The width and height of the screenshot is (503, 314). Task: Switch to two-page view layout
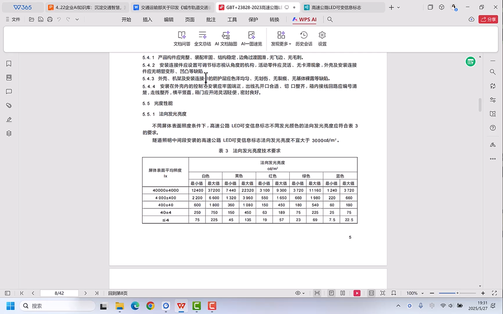pos(342,293)
